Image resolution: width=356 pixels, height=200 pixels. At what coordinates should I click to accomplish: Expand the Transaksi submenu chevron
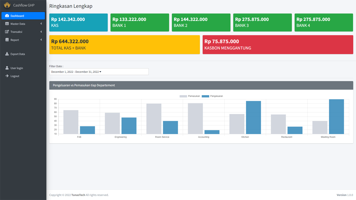click(41, 32)
